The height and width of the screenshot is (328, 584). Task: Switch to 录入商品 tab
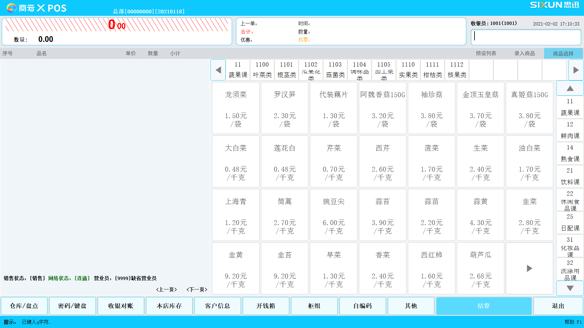click(524, 53)
